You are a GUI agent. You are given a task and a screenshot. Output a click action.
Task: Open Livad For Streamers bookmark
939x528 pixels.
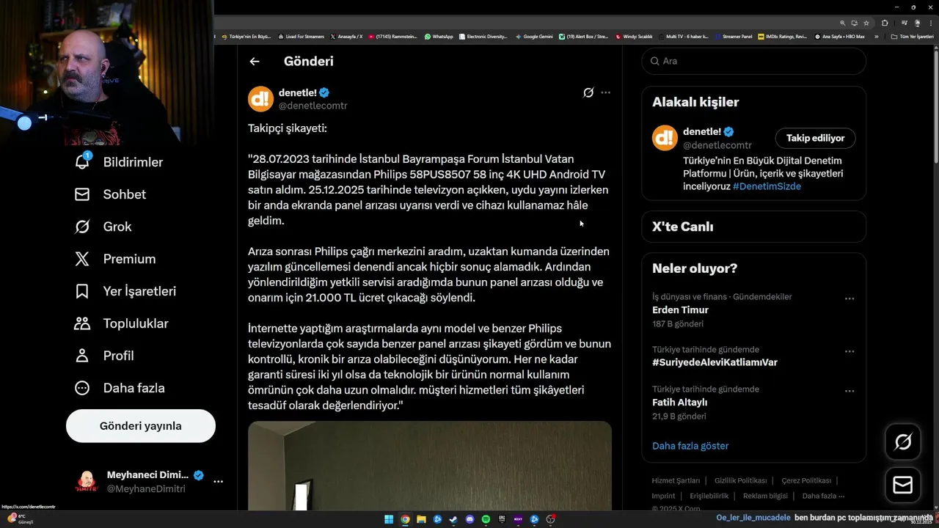[300, 36]
